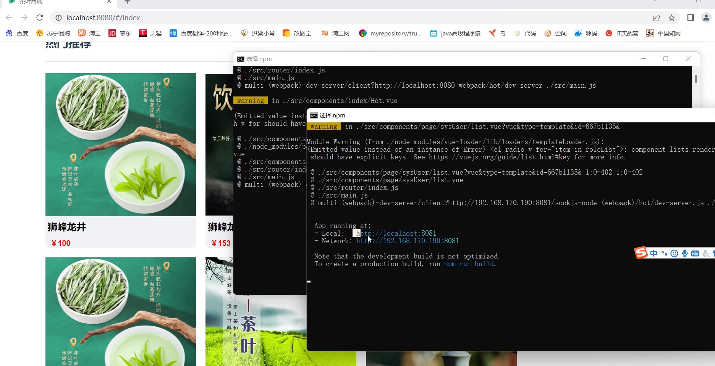Open the 苏宁易购 bookmark
Screen dimensions: 715x366
[x=53, y=33]
